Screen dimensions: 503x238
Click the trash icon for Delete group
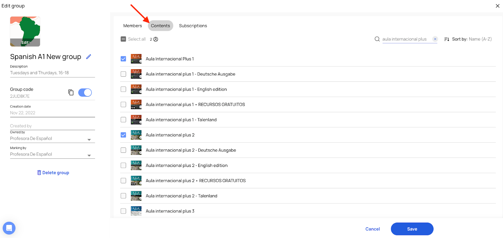[x=39, y=173]
